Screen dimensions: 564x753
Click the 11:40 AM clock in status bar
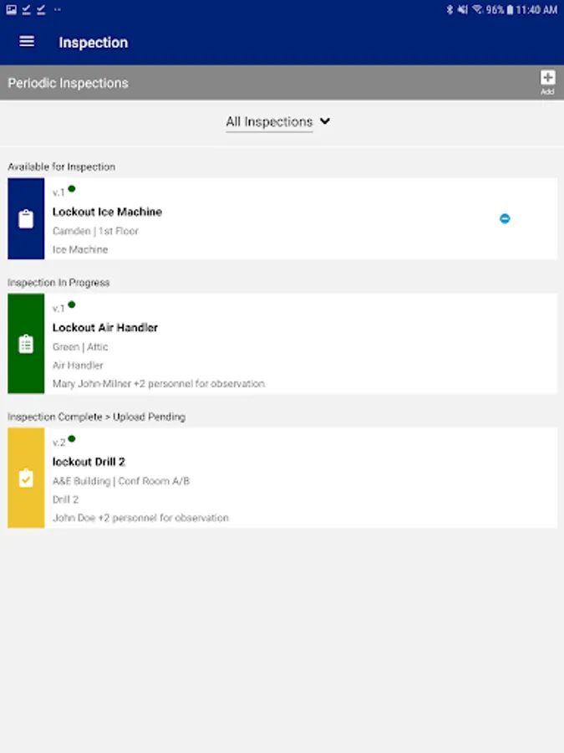[536, 9]
